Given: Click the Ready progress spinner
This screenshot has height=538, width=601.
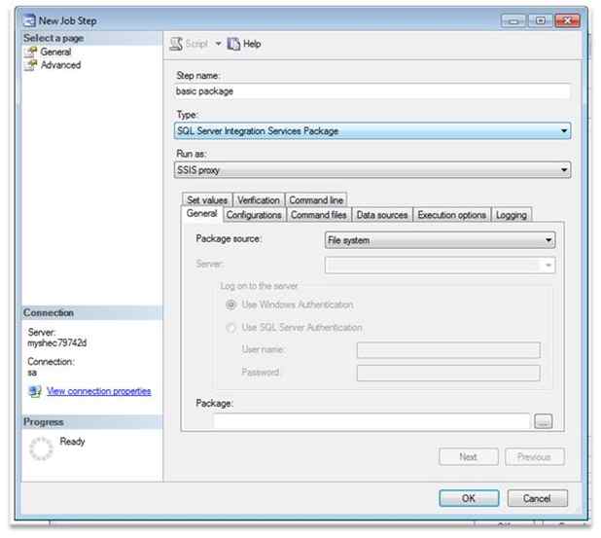Looking at the screenshot, I should point(41,448).
